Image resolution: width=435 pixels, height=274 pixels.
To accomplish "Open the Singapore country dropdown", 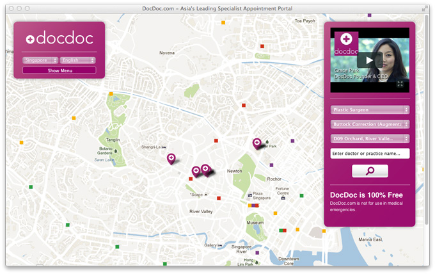I will 40,60.
